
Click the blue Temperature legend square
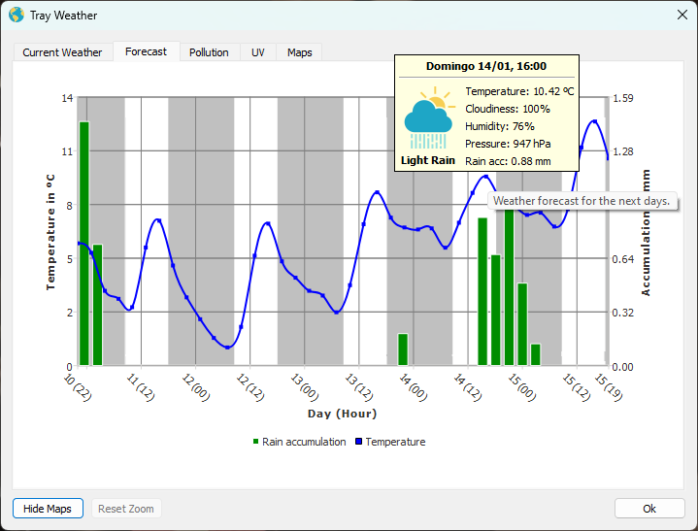pos(358,442)
